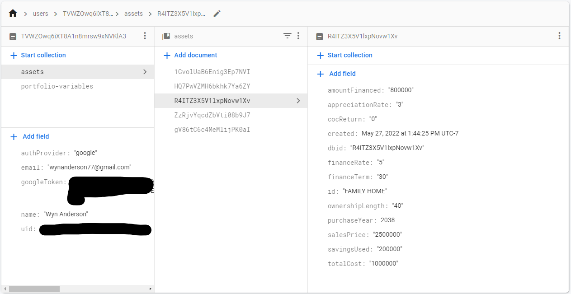Click the ownershipLength field
Image resolution: width=571 pixels, height=294 pixels.
[365, 206]
